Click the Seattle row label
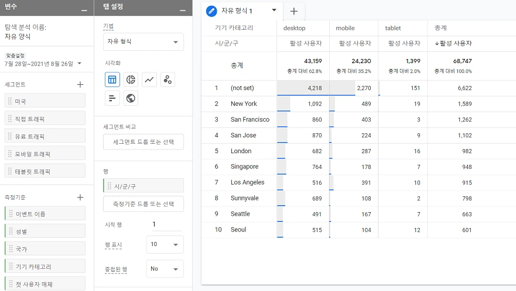This screenshot has width=516, height=291. (240, 214)
